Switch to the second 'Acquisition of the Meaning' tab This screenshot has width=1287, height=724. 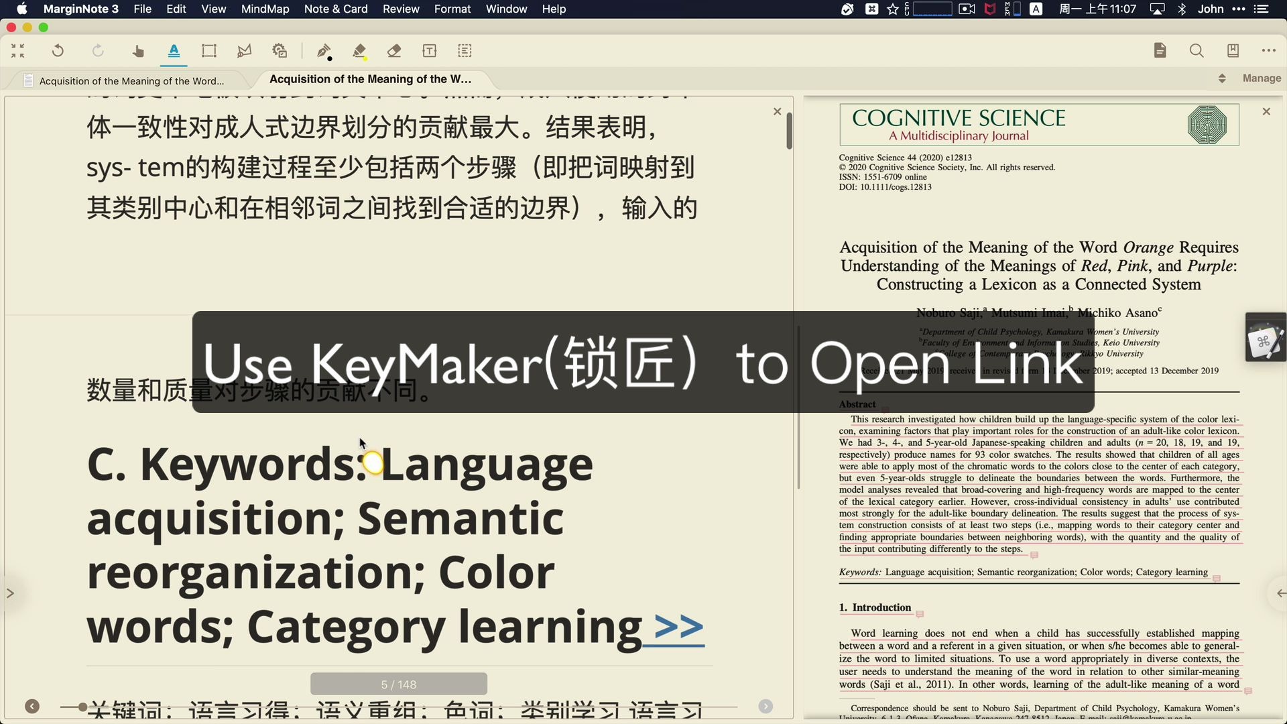370,79
